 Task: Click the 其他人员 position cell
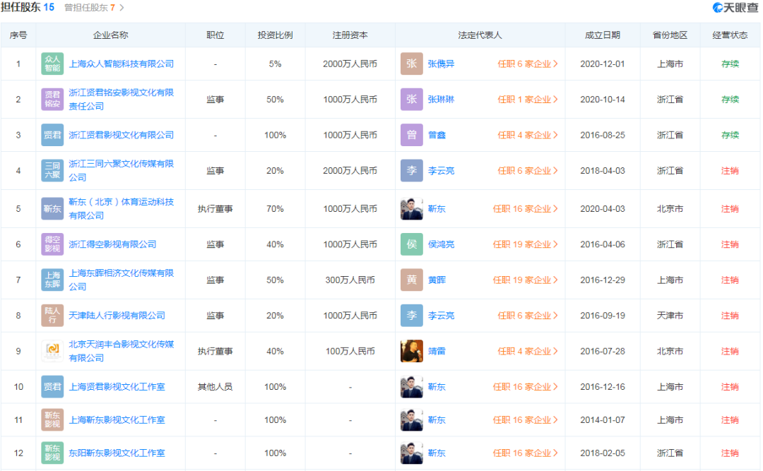(x=215, y=387)
